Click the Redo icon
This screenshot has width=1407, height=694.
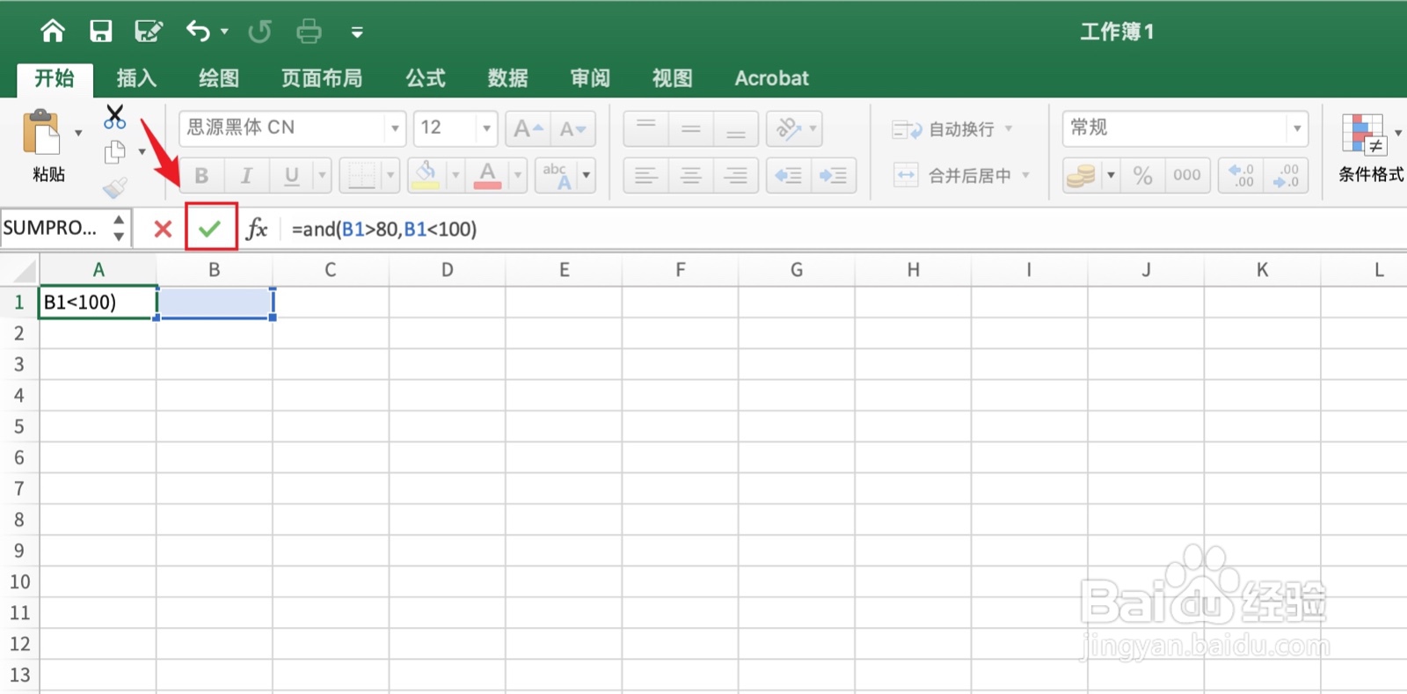(x=259, y=32)
